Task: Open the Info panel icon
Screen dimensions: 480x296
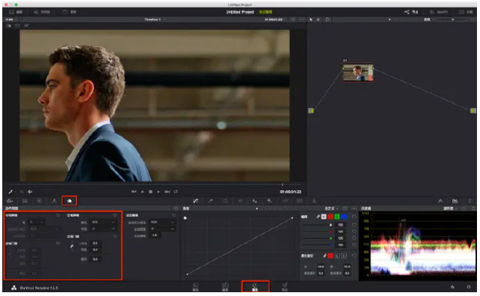Action: 470,201
